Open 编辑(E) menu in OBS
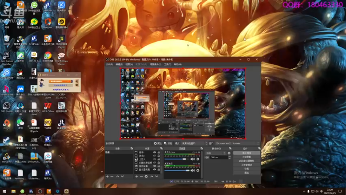This screenshot has height=195, width=346. [x=119, y=64]
